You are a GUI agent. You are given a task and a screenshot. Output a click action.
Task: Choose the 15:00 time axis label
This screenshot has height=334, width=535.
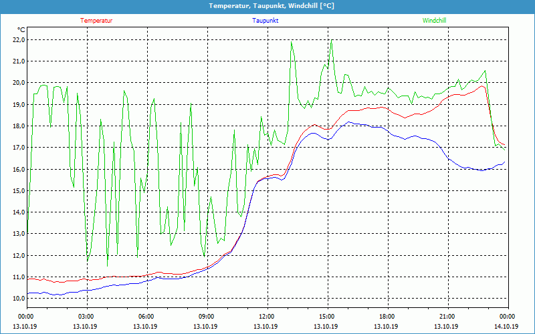pos(326,317)
